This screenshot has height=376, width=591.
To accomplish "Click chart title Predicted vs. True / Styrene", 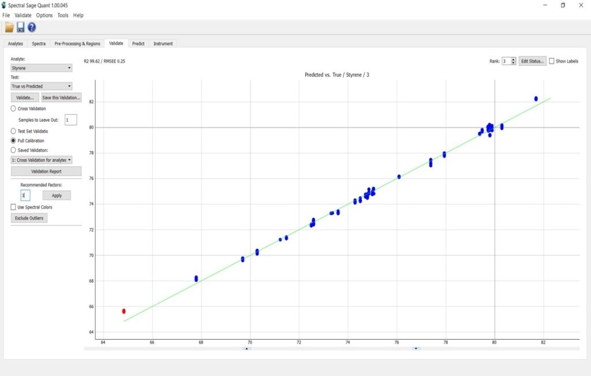I will pos(337,75).
